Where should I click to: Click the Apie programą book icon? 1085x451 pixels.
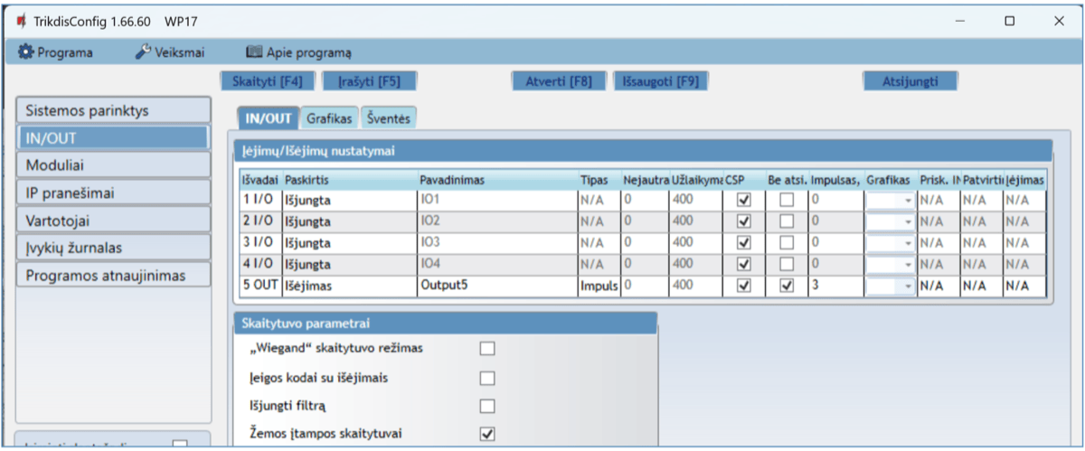pyautogui.click(x=254, y=52)
